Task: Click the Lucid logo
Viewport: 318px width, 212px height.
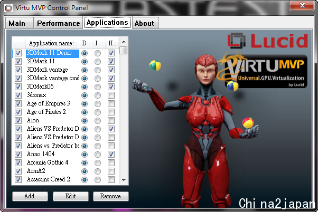Action: (267, 41)
